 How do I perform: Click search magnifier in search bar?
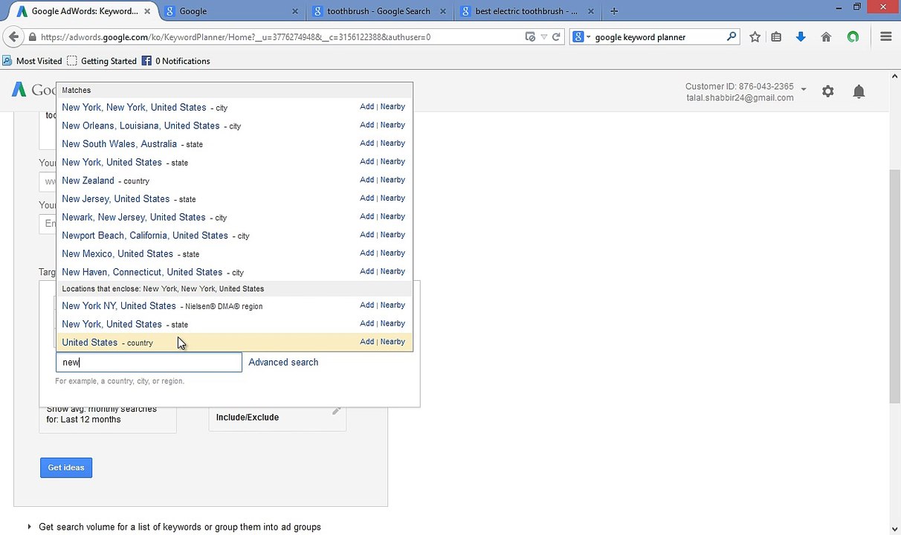(x=731, y=36)
